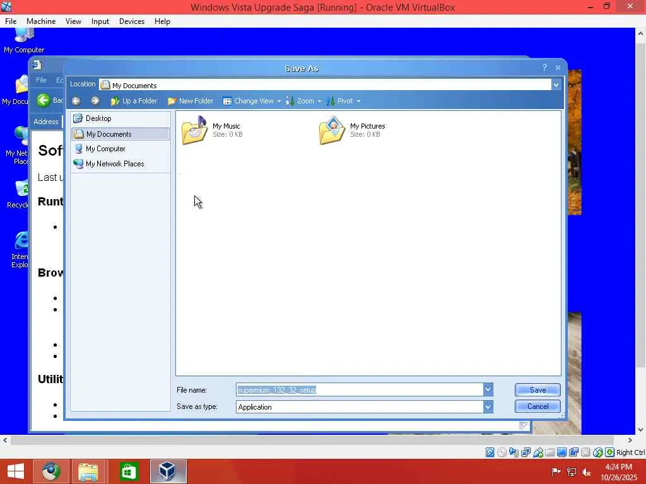
Task: Select the Recycle Bin desktop icon
Action: click(x=18, y=195)
